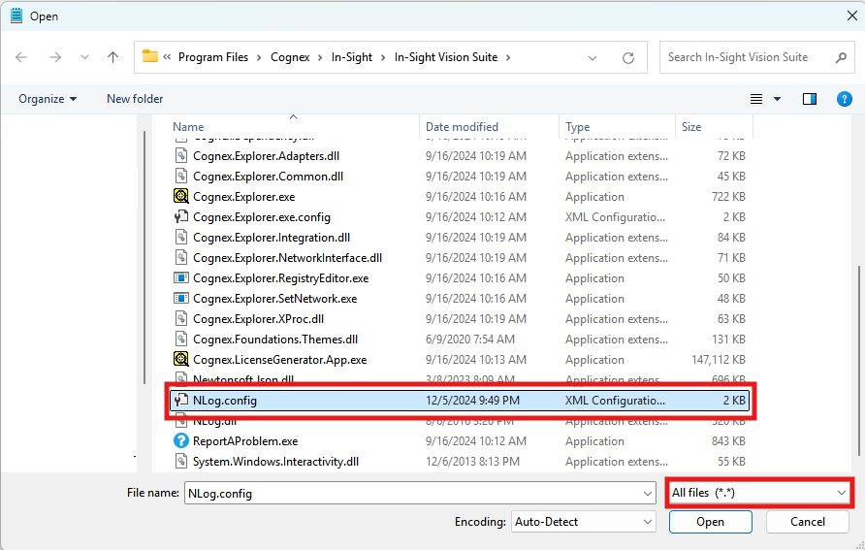Open the recent locations chevron
The width and height of the screenshot is (865, 550).
[84, 57]
